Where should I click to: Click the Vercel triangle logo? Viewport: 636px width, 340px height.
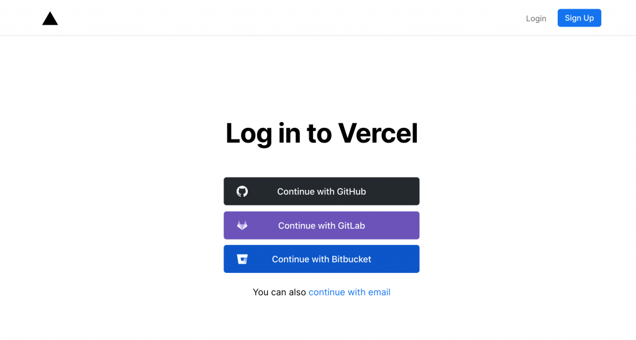(50, 18)
